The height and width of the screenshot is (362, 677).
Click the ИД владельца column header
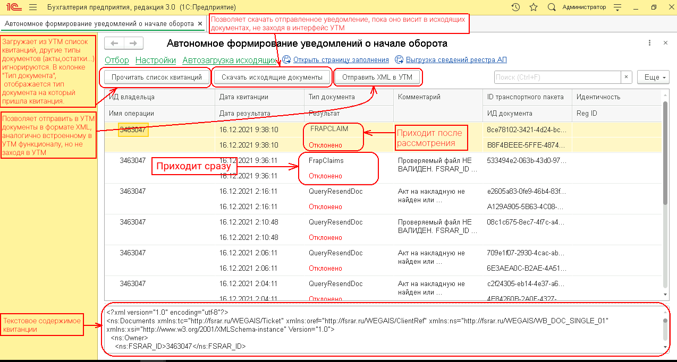(159, 97)
